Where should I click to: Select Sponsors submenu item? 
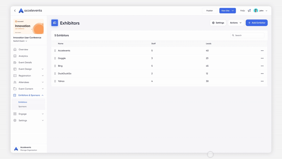point(23,106)
